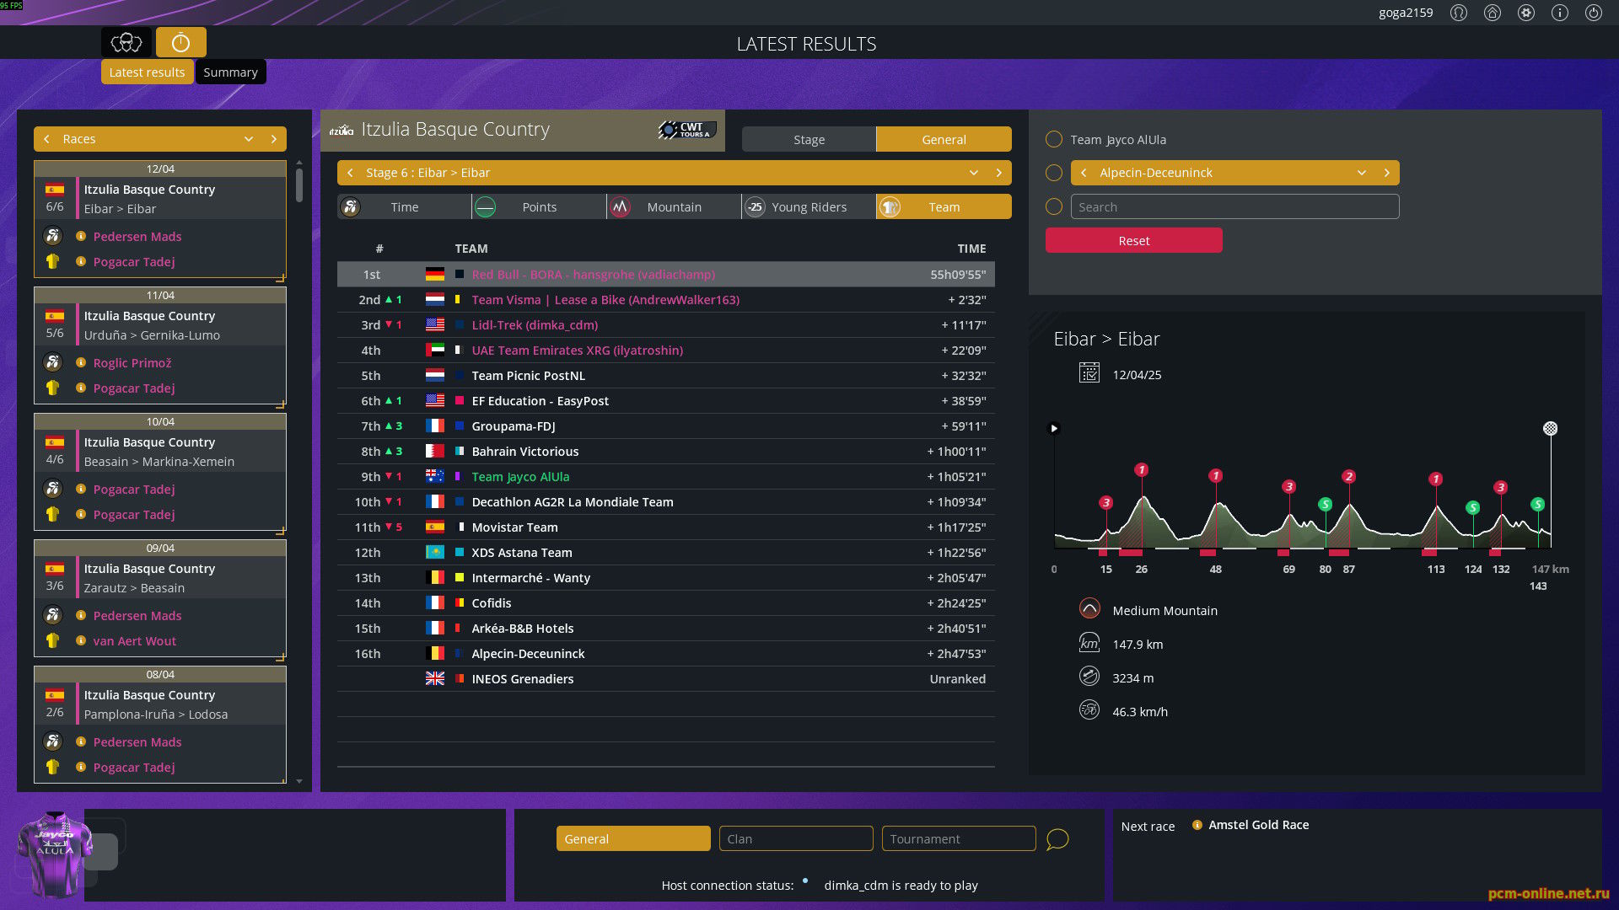Select the Search filter radio button
Screen dimensions: 1619x910
coord(1053,206)
